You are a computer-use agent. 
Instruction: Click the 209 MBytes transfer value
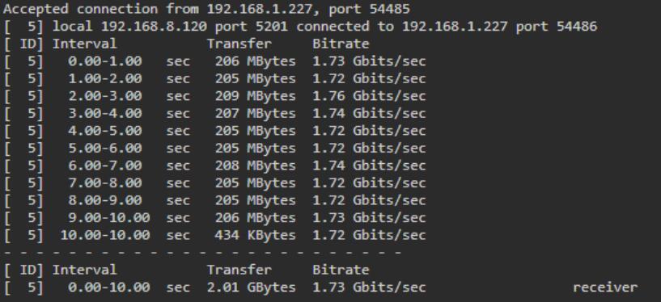[255, 96]
